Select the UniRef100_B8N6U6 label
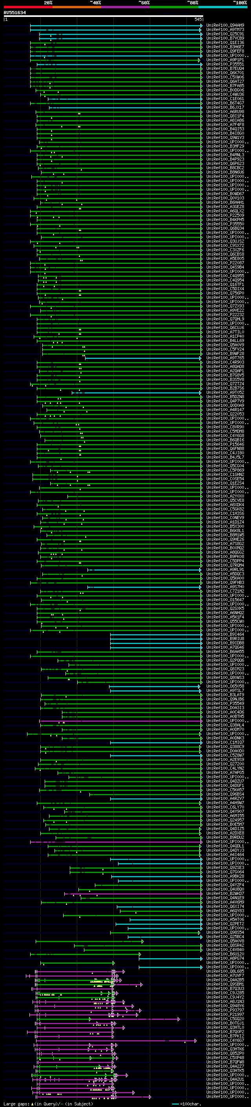Viewport: 251px width, 1107px height. pos(225,172)
